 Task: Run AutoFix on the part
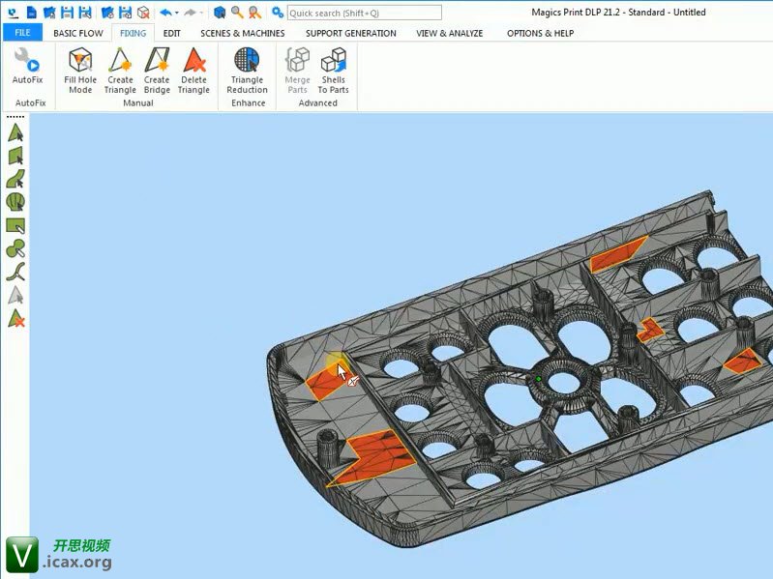(27, 68)
